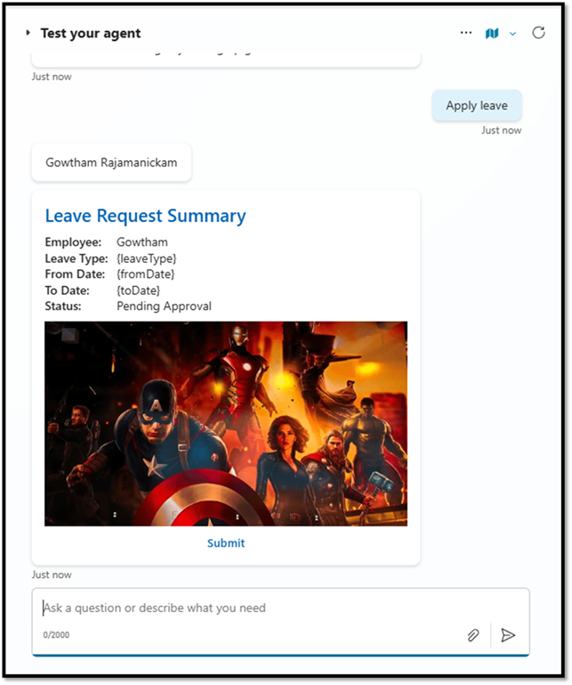Click the {leaveType} placeholder value

click(147, 258)
